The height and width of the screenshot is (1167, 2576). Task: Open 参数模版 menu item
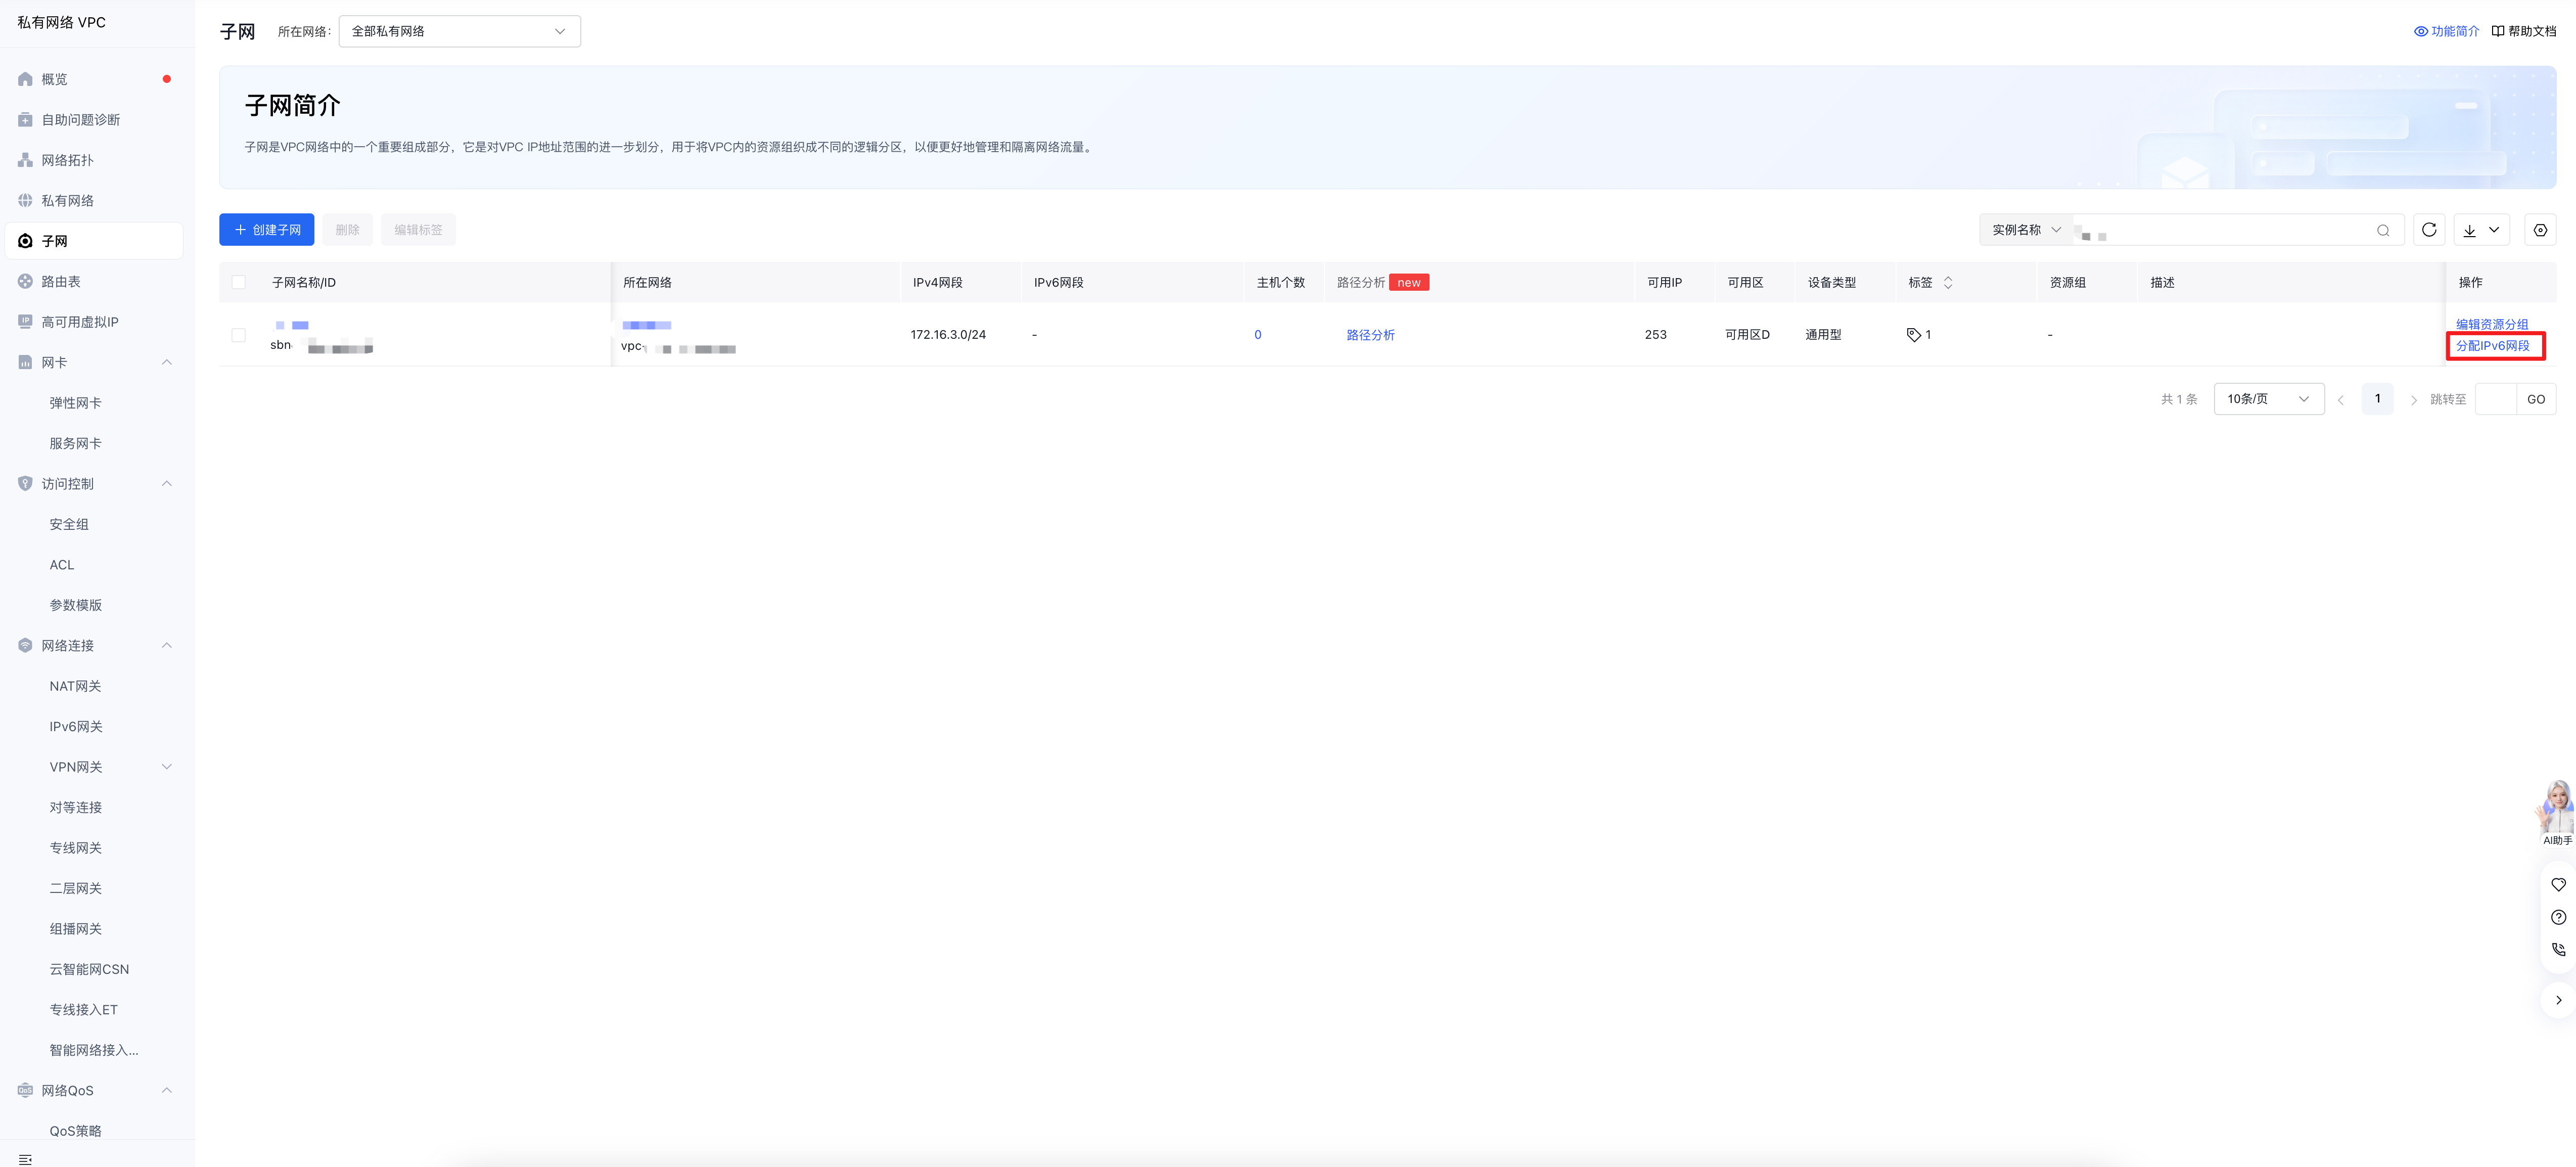pyautogui.click(x=76, y=605)
